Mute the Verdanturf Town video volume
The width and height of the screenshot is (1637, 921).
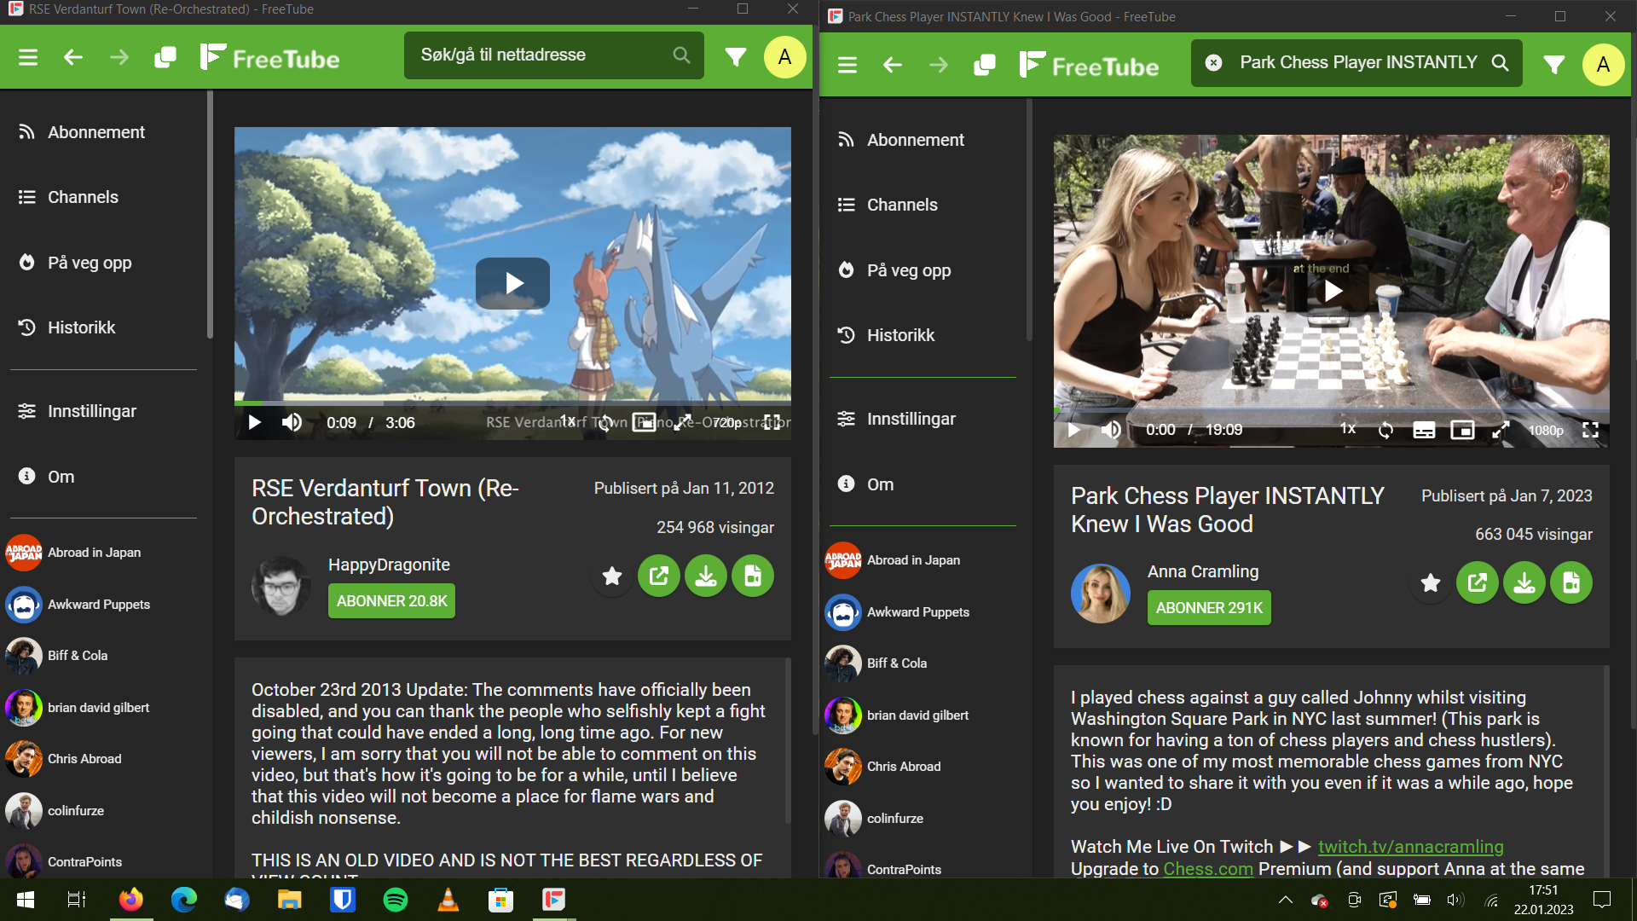click(292, 422)
